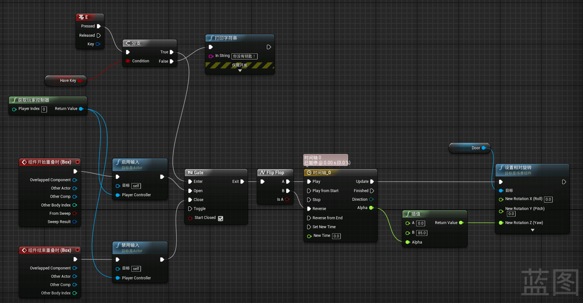The height and width of the screenshot is (303, 583).
Task: Click the Have Key variable output pin
Action: click(80, 81)
